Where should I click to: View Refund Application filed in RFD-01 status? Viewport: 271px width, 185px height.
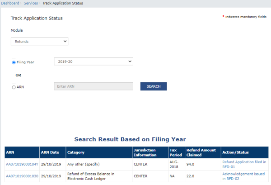pos(244,164)
